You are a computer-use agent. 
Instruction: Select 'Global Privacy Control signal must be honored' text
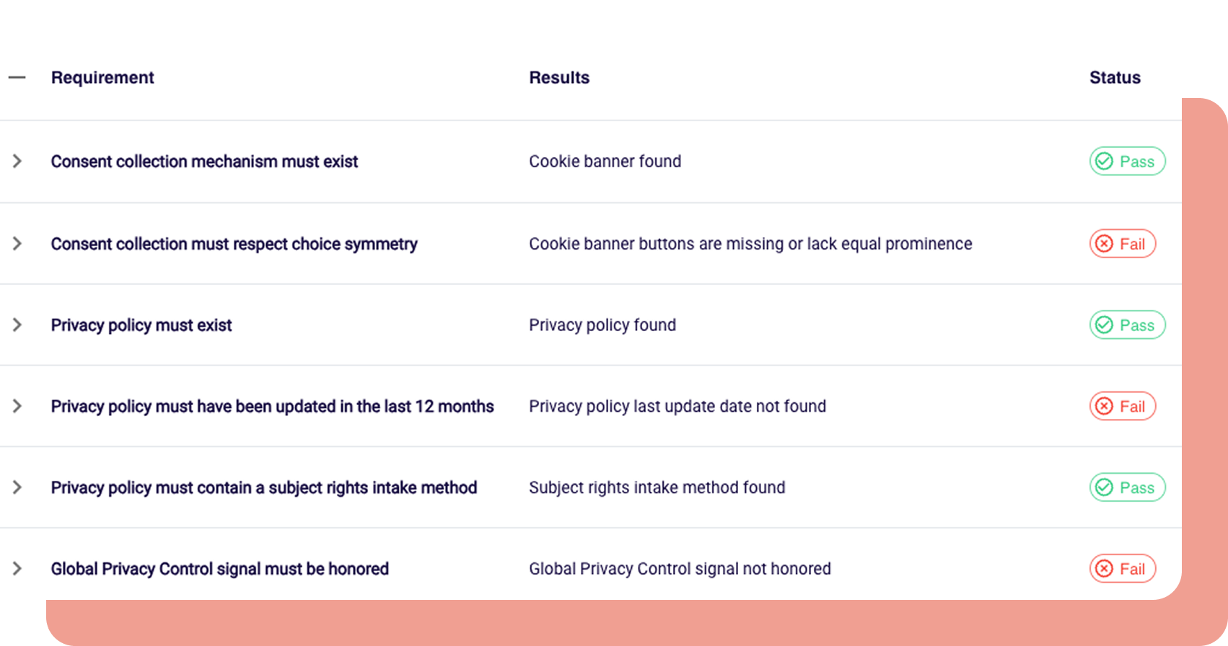point(219,569)
